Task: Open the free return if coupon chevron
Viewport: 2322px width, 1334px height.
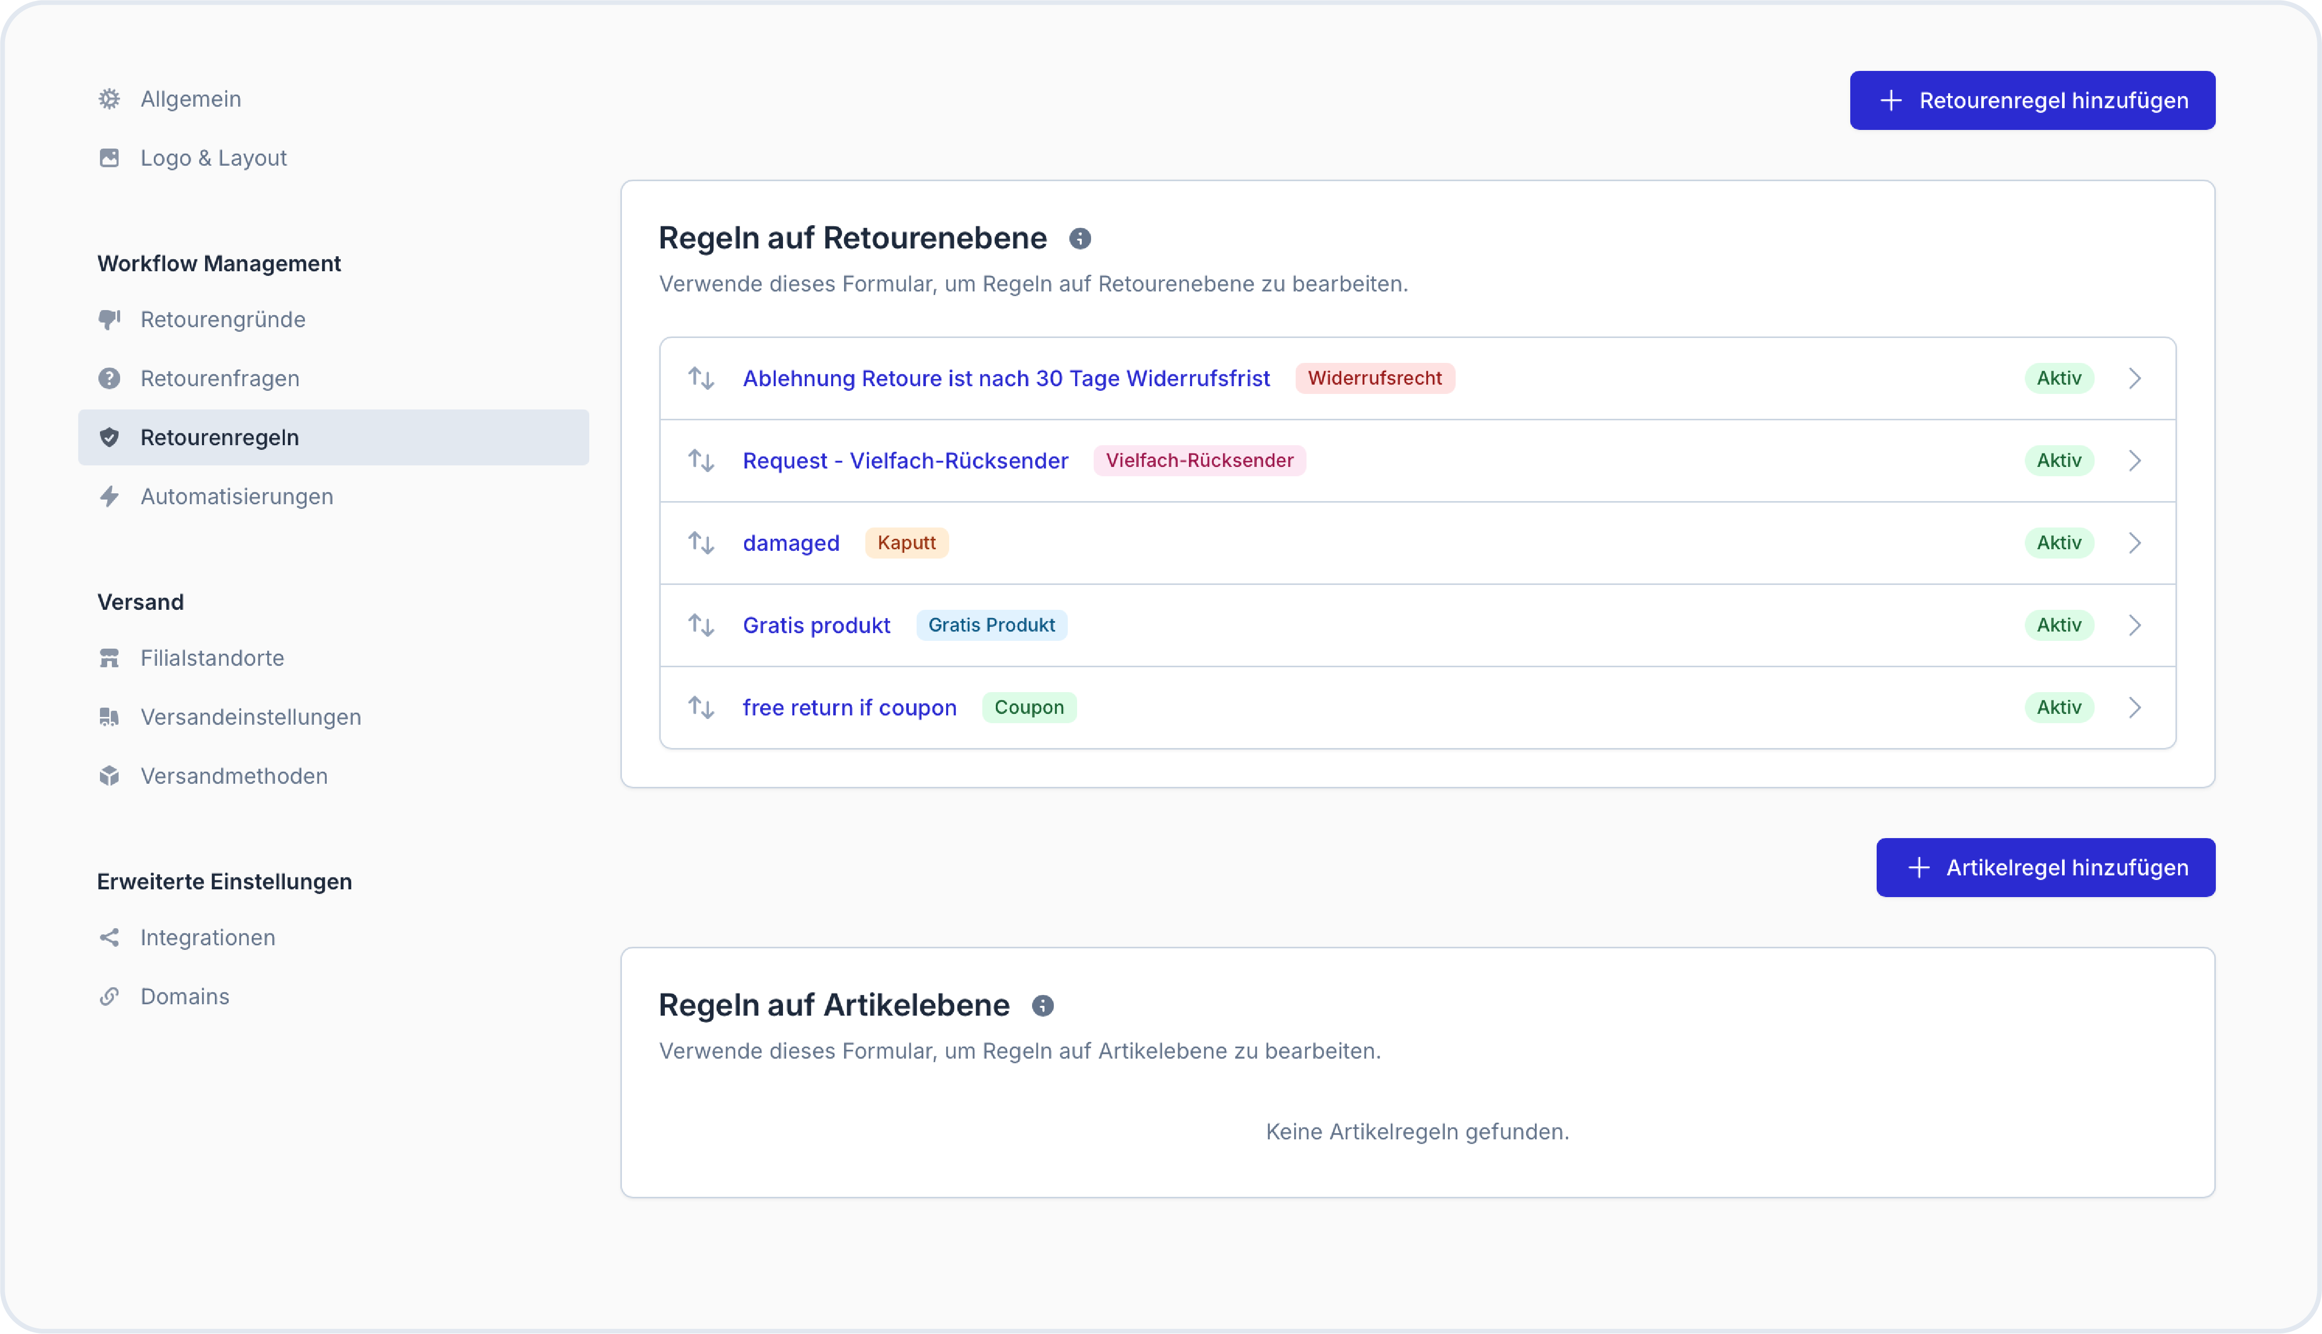Action: point(2134,707)
